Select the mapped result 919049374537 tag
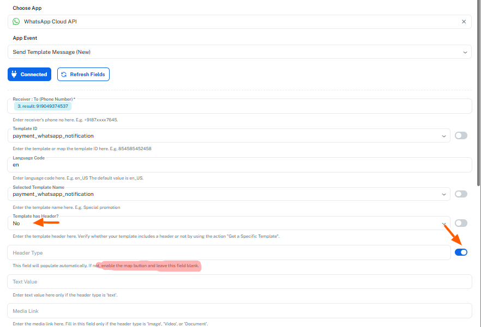Image resolution: width=481 pixels, height=327 pixels. tap(43, 106)
